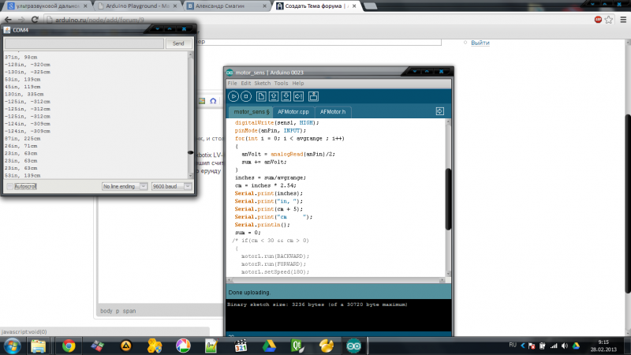This screenshot has height=355, width=631.
Task: Click the special character Omega editor icon
Action: click(x=213, y=101)
